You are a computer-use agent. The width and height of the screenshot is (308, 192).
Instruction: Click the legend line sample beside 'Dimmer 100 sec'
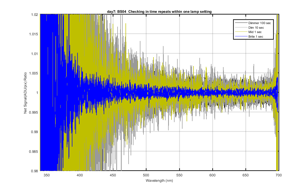241,23
